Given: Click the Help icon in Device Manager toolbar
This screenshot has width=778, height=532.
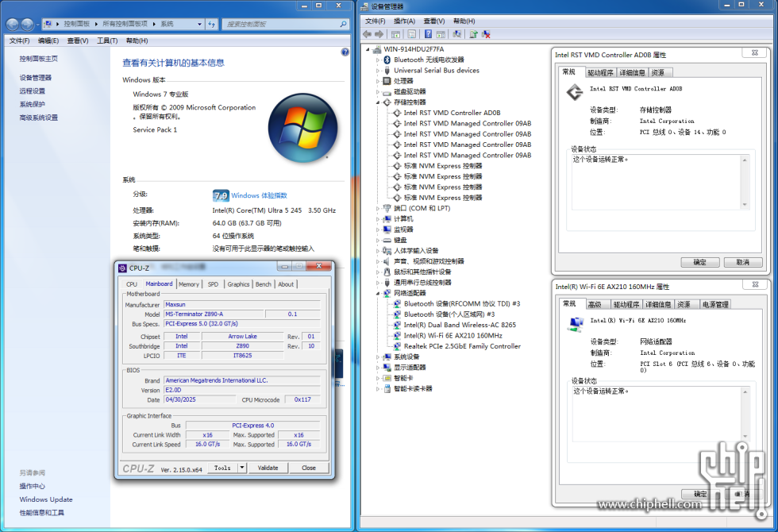Looking at the screenshot, I should [x=427, y=33].
